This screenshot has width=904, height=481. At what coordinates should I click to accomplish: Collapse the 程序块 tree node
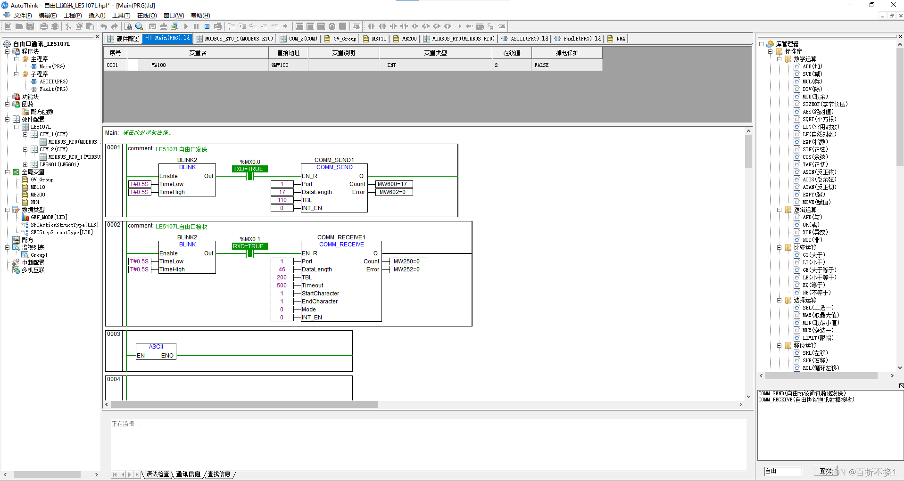pyautogui.click(x=8, y=51)
